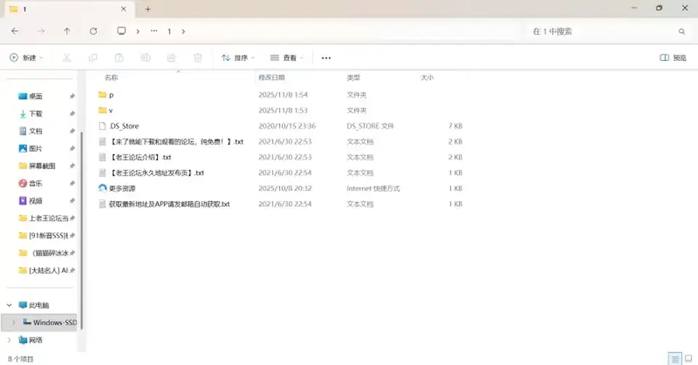This screenshot has height=365, width=698.
Task: Open the toolbar See more ellipsis menu
Action: [x=326, y=58]
